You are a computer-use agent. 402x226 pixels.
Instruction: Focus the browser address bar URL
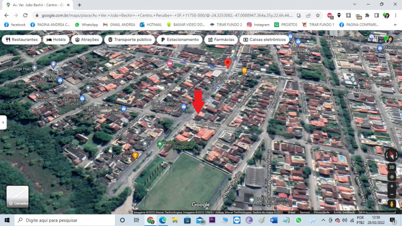tap(167, 16)
